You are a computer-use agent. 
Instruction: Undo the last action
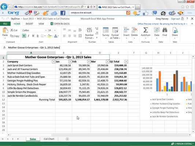pyautogui.click(x=3, y=19)
